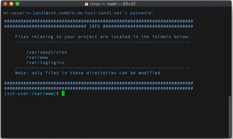Click the /var/log/nginx path line
This screenshot has width=233, height=139.
tap(45, 63)
